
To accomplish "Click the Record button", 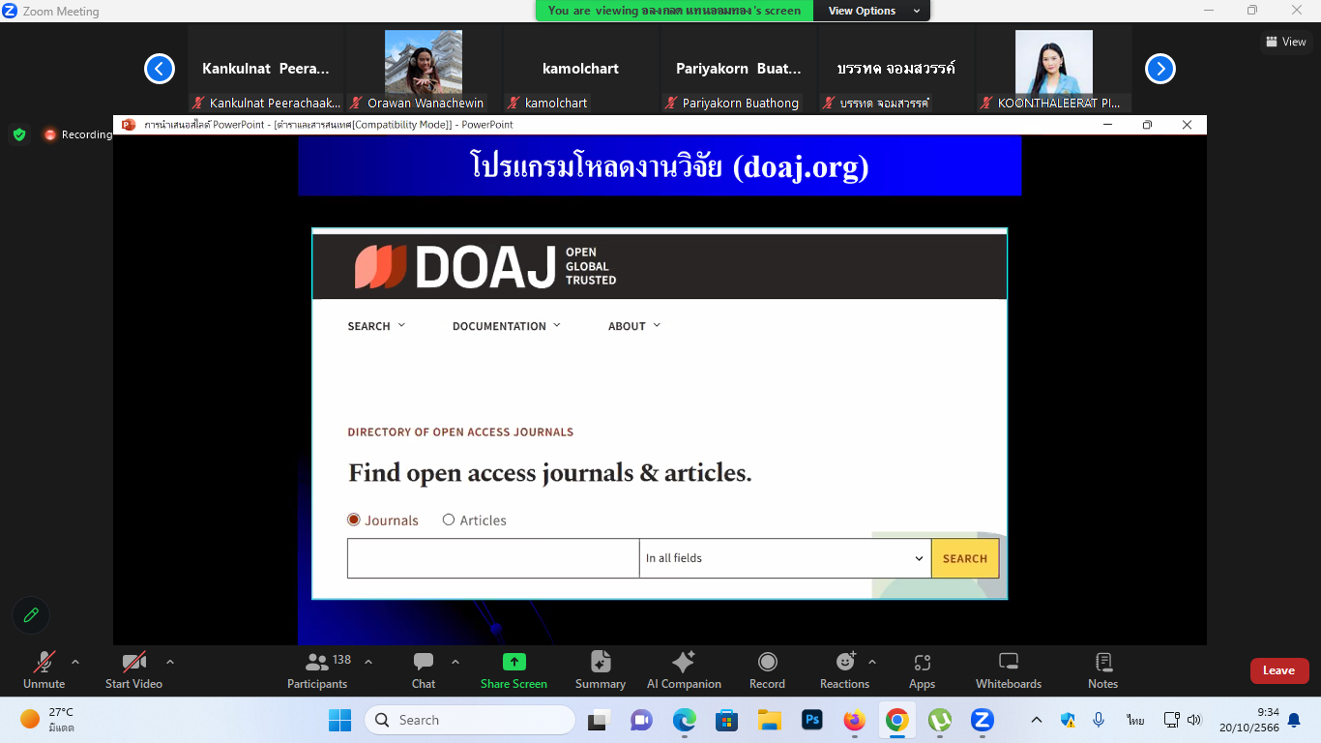I will click(x=767, y=663).
